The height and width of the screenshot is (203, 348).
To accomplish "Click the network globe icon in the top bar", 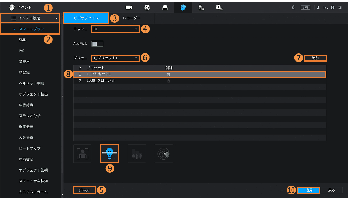I will point(147,8).
